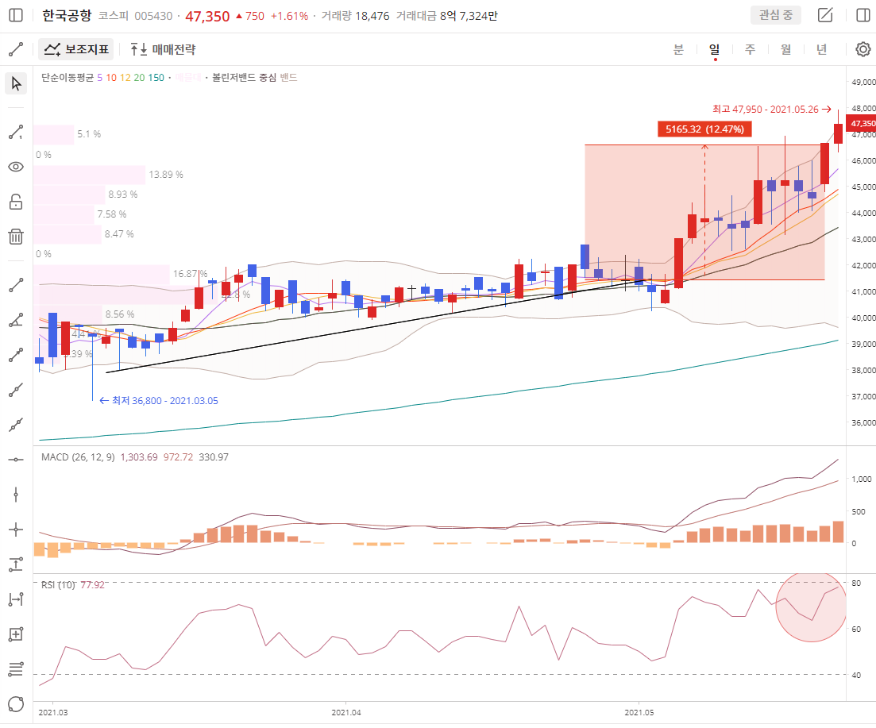876x728 pixels.
Task: Click the 거래대금 8억 7,324만 text
Action: click(447, 16)
